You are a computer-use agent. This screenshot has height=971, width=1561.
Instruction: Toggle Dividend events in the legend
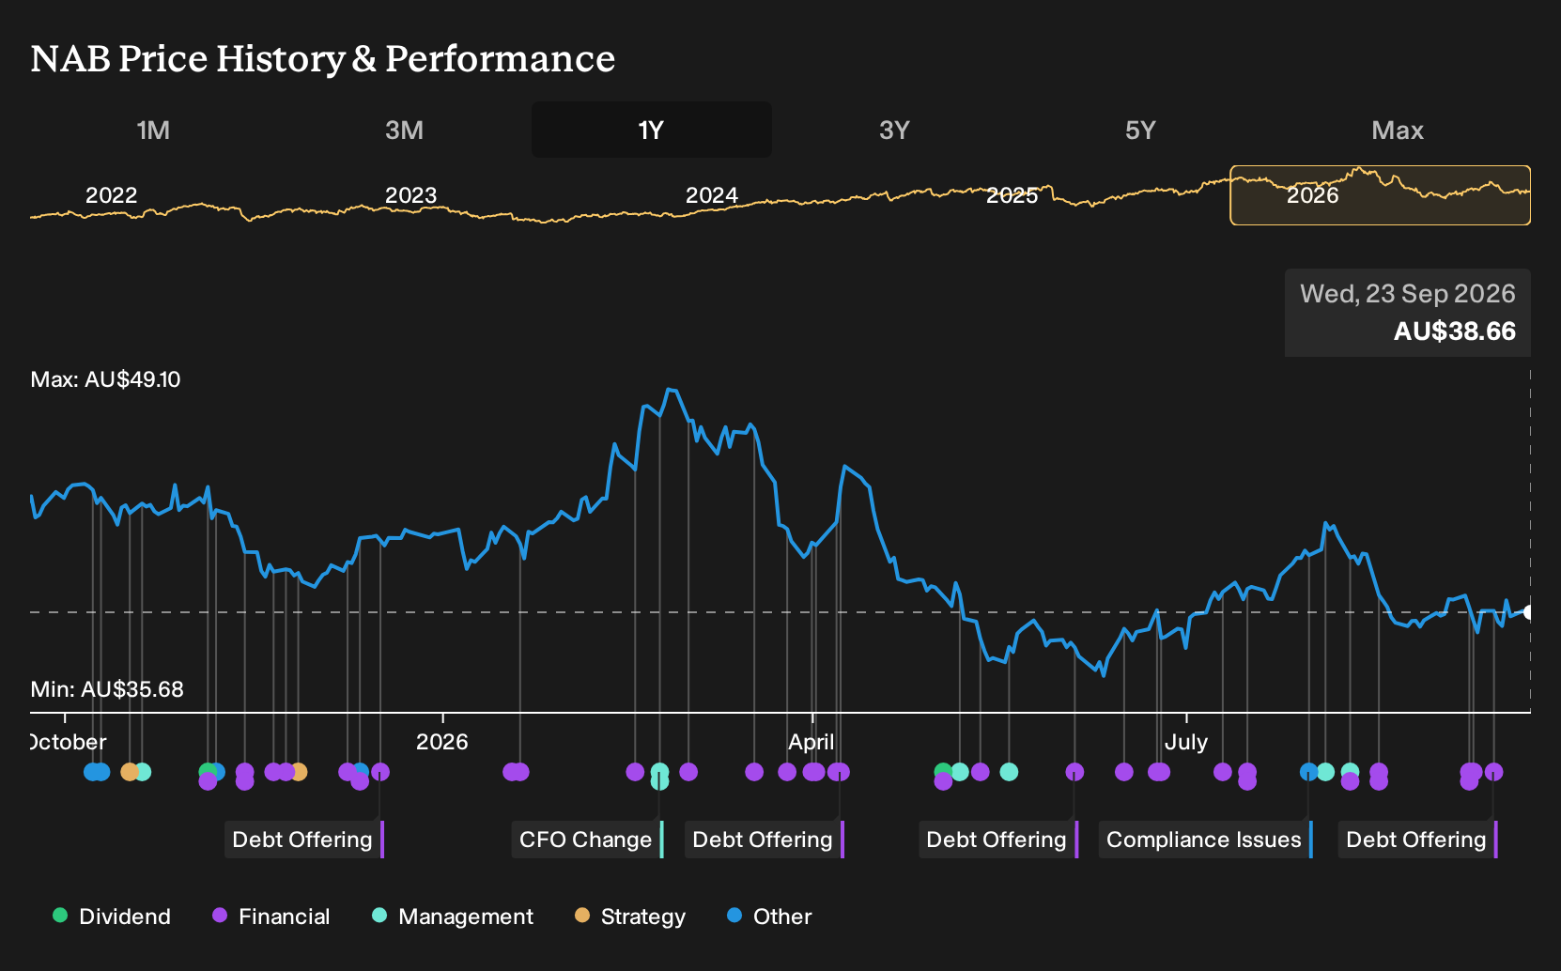pos(112,917)
